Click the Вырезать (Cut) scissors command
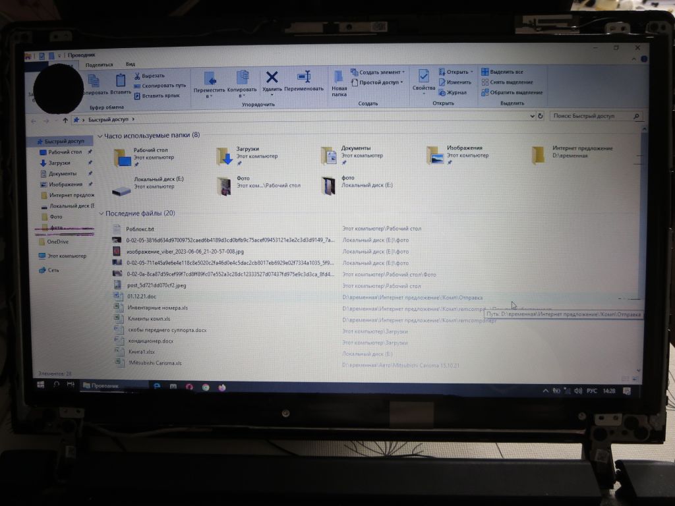The height and width of the screenshot is (506, 675). (x=149, y=76)
